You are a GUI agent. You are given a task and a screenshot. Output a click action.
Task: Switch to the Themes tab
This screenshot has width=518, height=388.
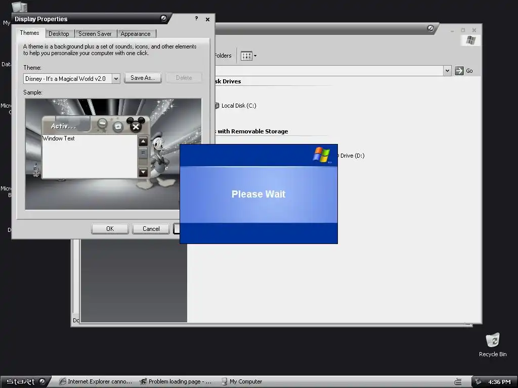tap(29, 33)
